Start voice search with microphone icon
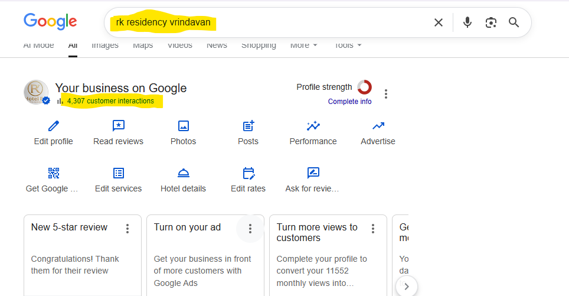Viewport: 569px width, 296px height. [467, 22]
